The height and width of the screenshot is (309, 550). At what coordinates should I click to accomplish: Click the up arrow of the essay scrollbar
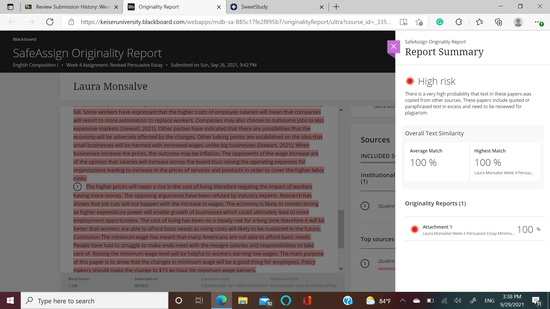click(341, 110)
